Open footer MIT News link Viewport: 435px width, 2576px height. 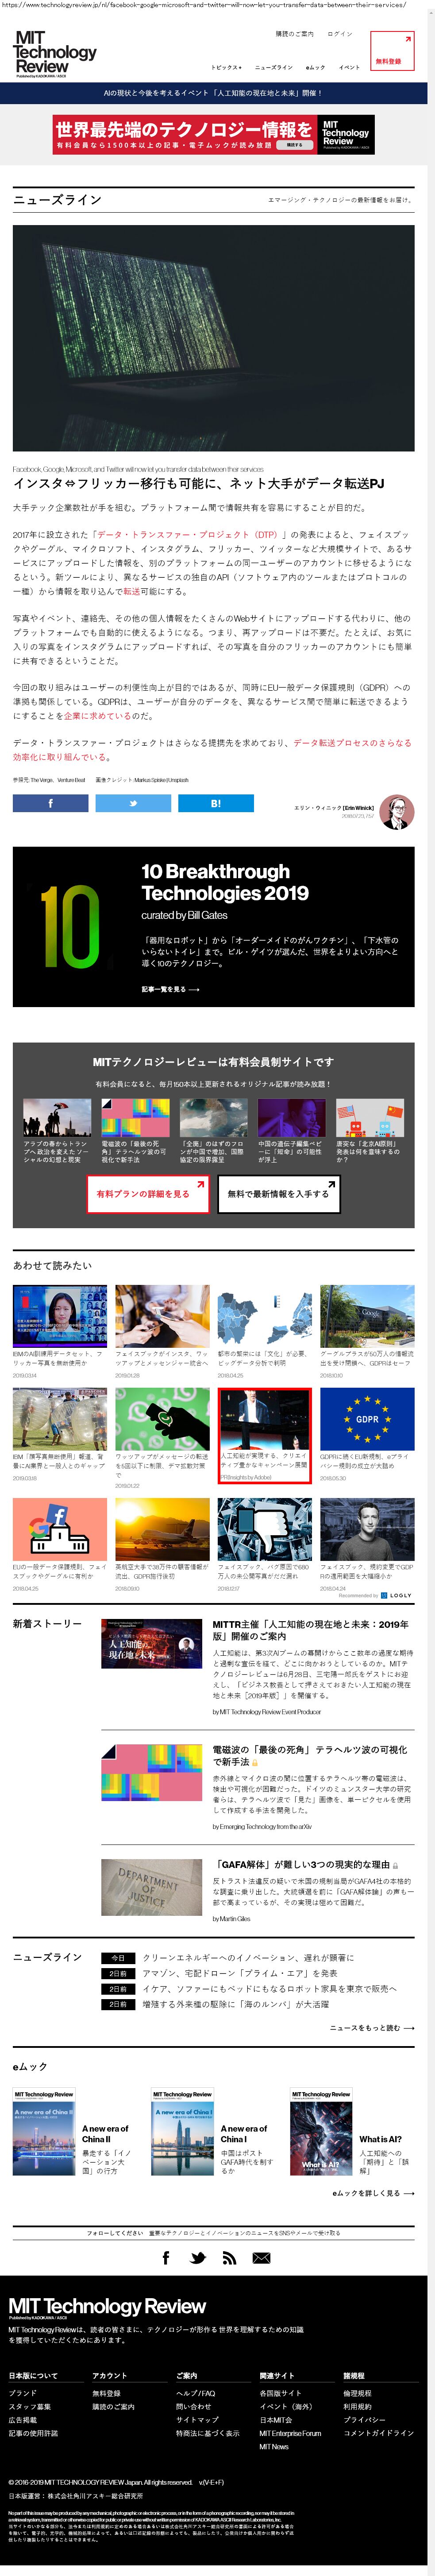point(274,2446)
